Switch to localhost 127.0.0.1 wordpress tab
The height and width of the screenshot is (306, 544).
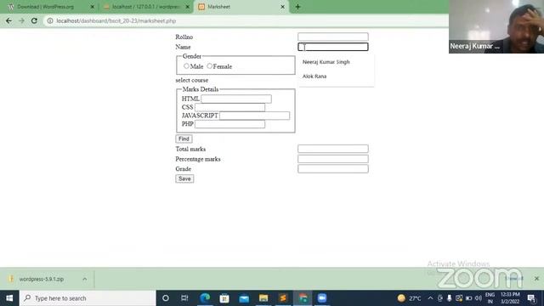tap(145, 7)
